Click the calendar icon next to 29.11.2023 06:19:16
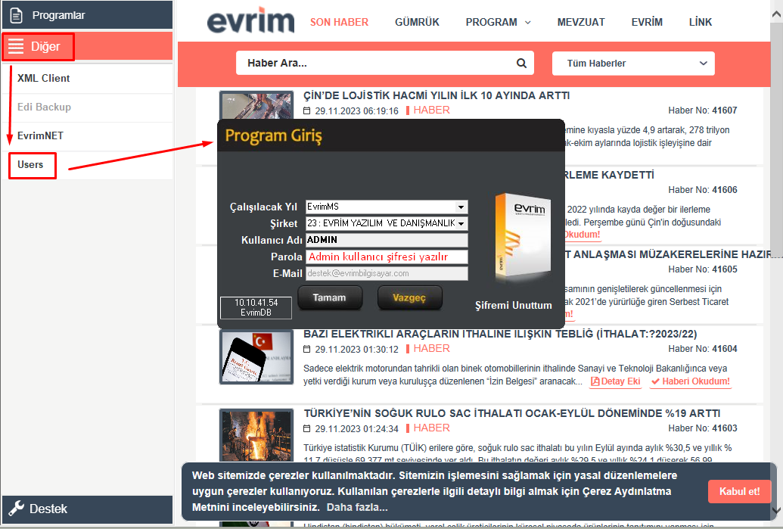 [x=307, y=111]
